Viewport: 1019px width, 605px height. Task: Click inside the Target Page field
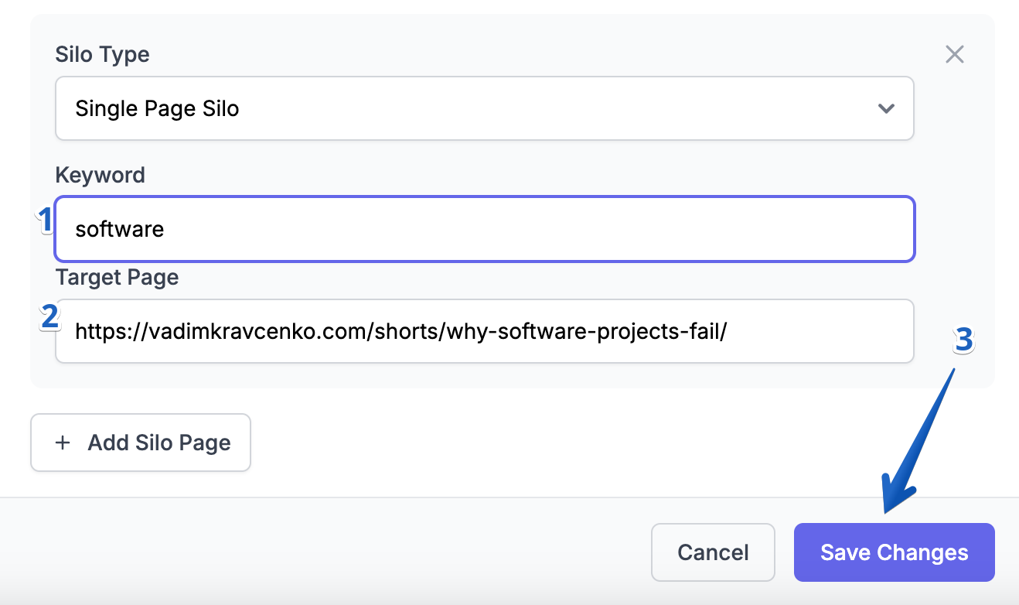[x=485, y=330]
